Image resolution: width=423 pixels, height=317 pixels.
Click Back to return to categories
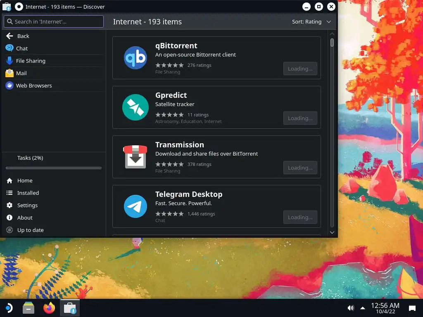pyautogui.click(x=54, y=36)
